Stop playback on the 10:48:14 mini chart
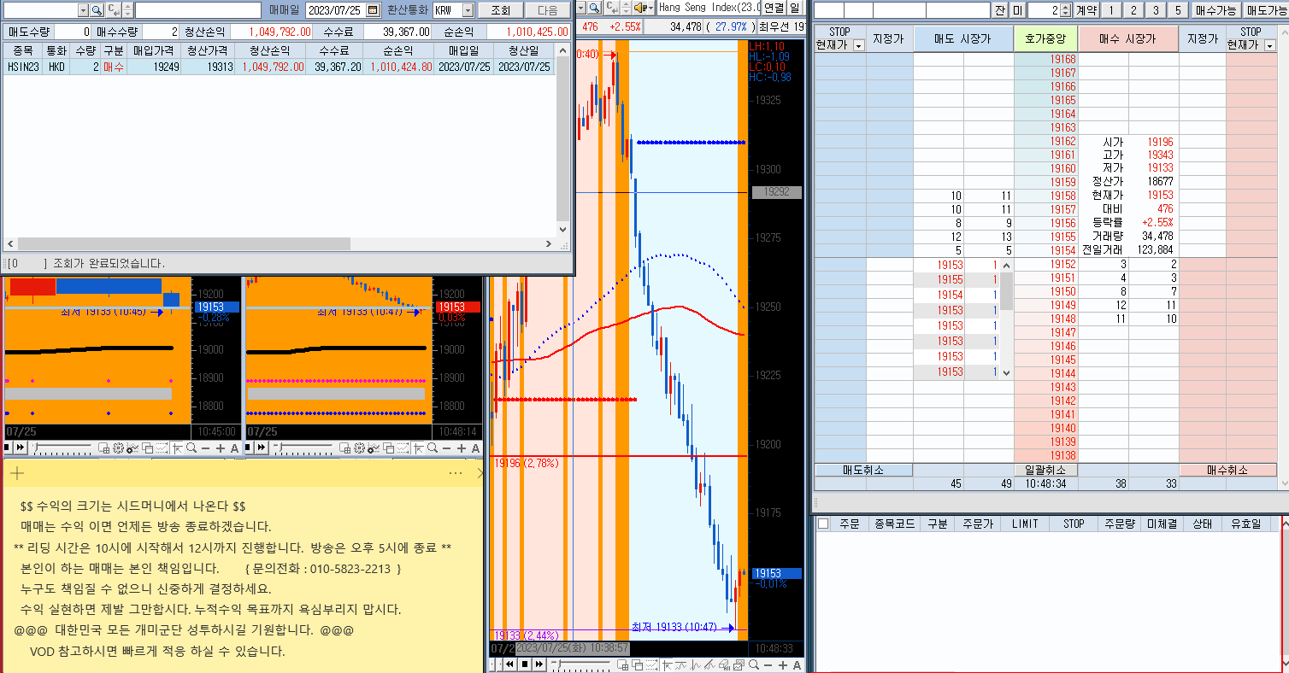This screenshot has width=1289, height=673. click(249, 448)
